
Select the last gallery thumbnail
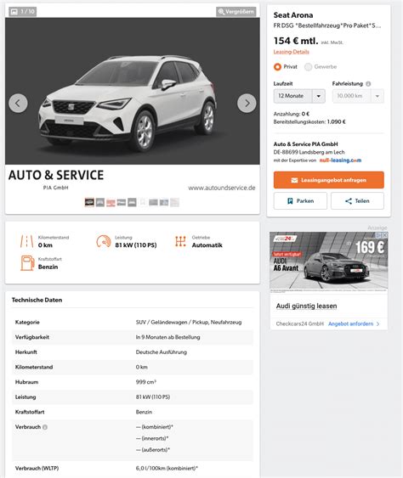coord(174,202)
